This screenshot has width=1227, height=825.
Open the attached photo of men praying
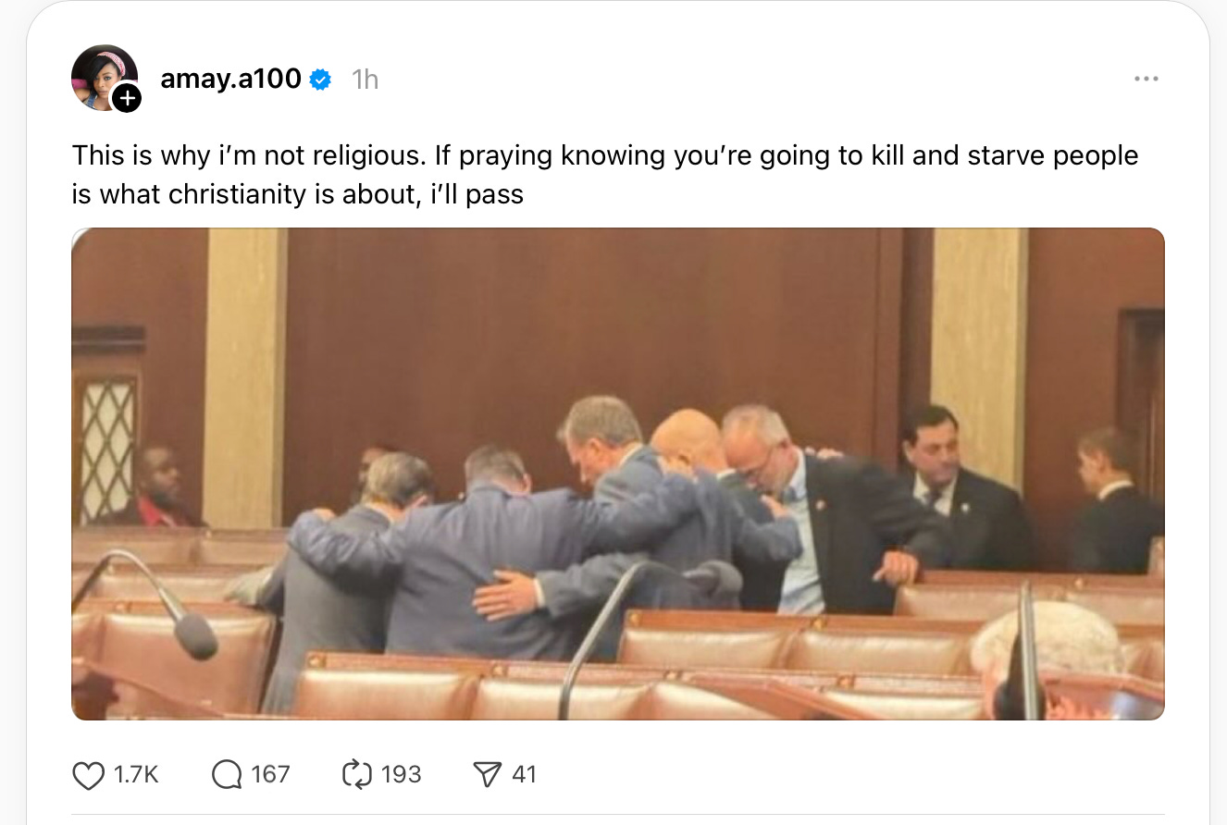618,474
